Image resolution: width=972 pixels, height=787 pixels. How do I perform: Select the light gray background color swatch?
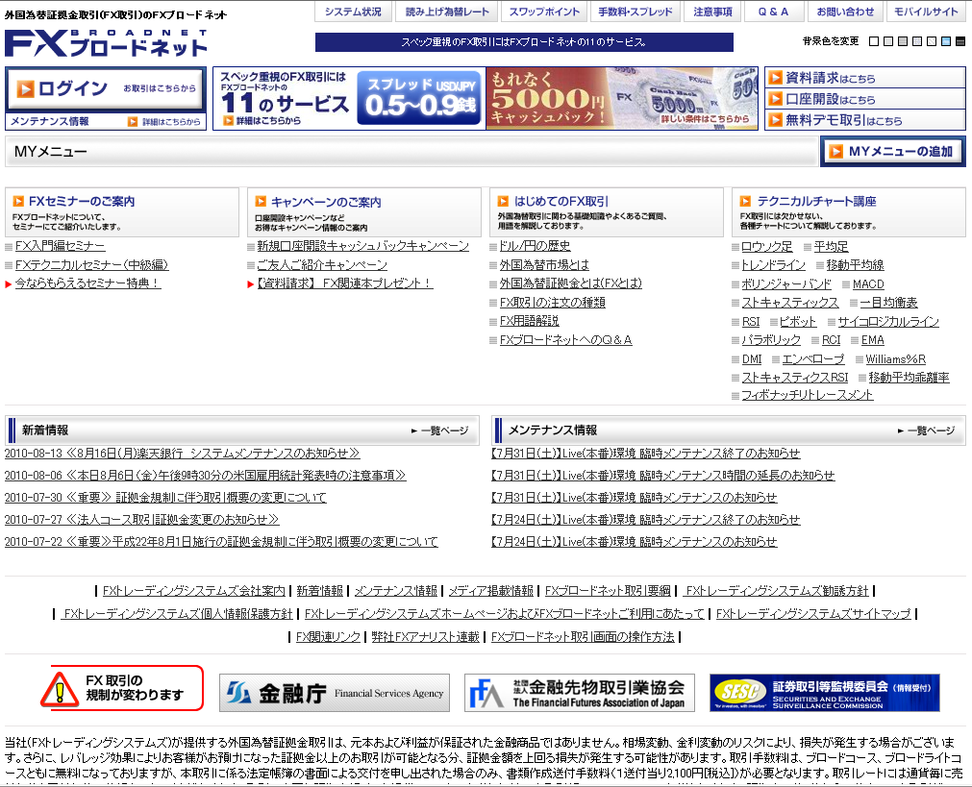click(888, 41)
